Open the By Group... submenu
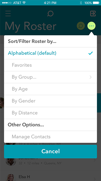The height and width of the screenshot is (181, 101). tap(51, 77)
